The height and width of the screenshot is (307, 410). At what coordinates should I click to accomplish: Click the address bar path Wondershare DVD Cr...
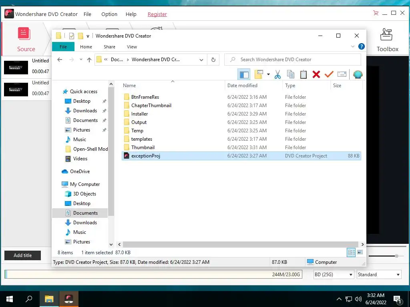156,60
